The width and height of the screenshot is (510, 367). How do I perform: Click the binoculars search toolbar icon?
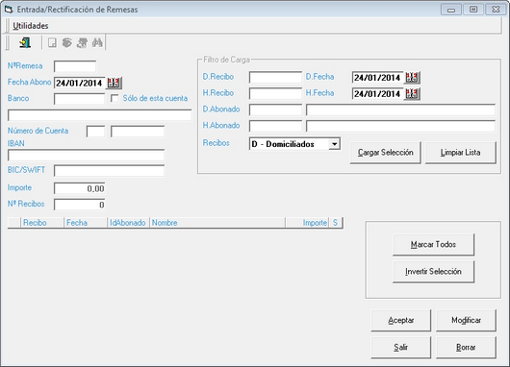coord(97,42)
